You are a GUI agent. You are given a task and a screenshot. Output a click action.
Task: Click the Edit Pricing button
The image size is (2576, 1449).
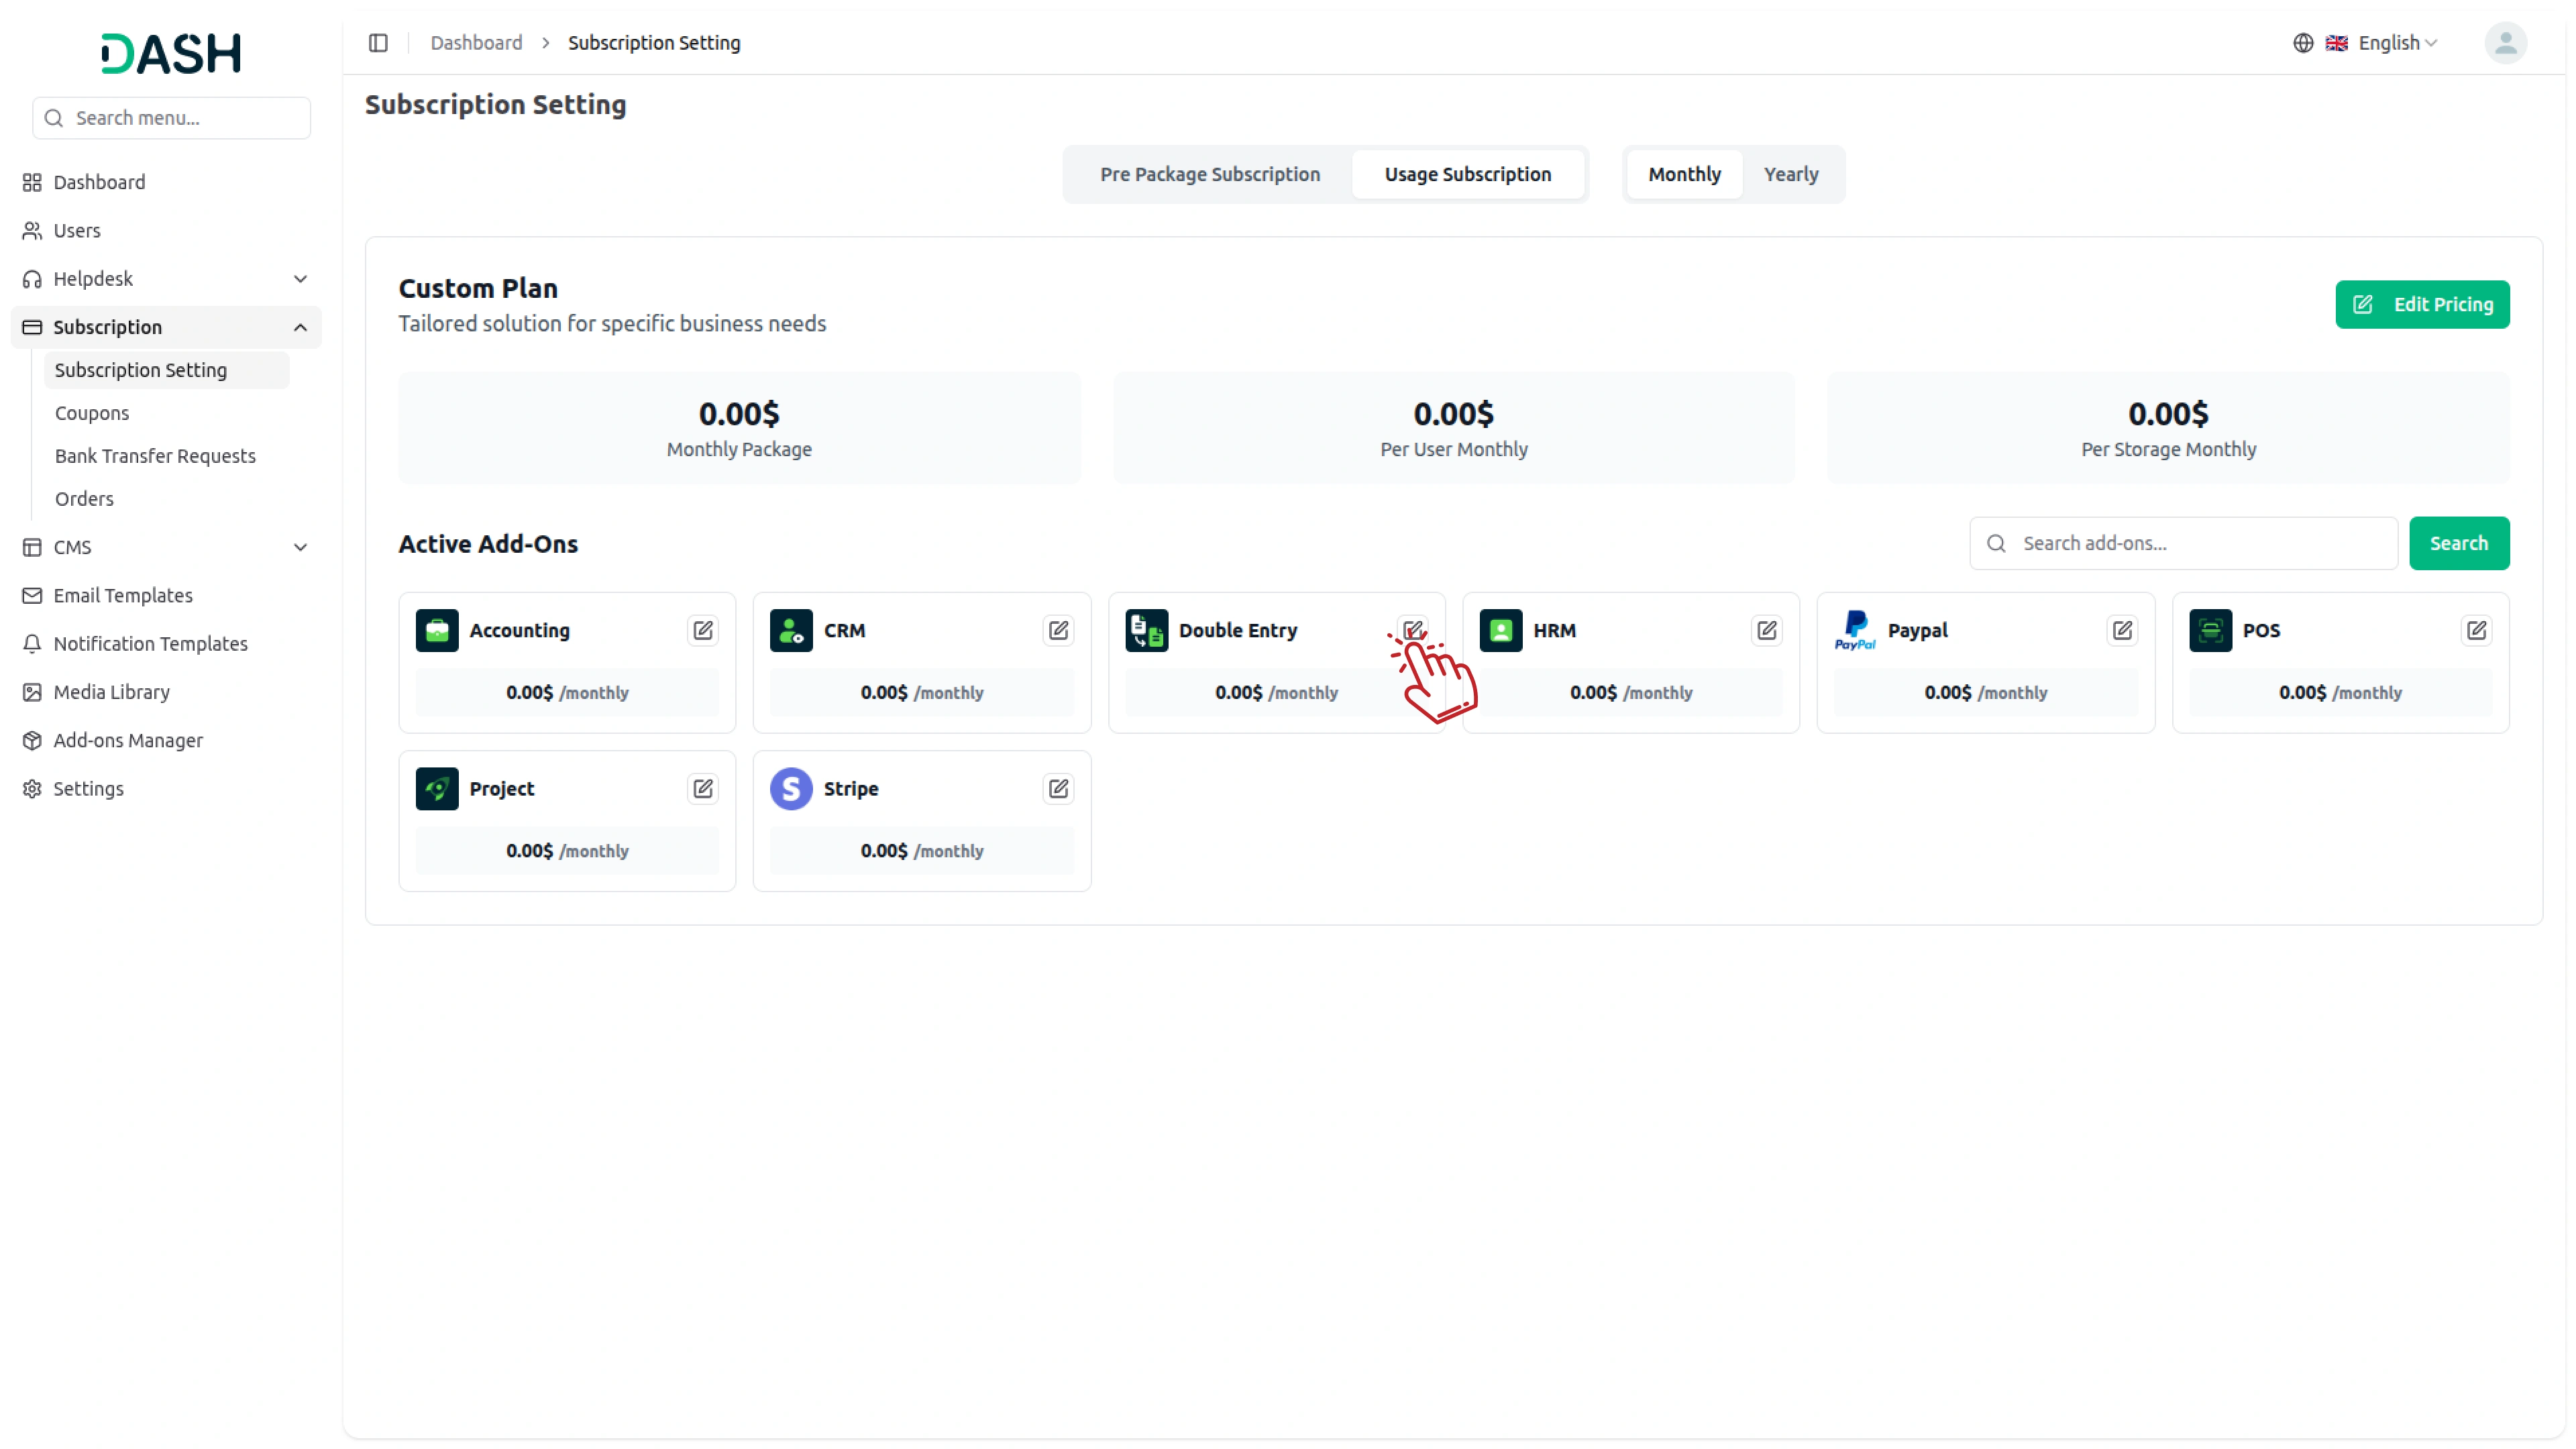tap(2422, 304)
